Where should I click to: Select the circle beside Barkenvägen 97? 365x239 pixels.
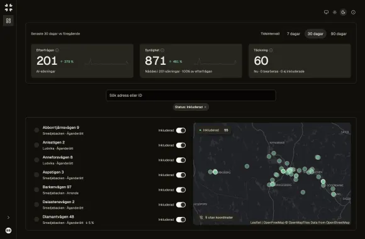point(36,190)
